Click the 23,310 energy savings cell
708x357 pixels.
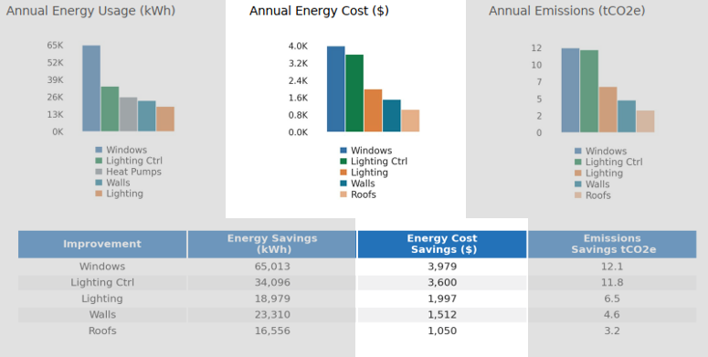[272, 315]
